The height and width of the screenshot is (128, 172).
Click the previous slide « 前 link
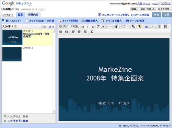click(x=43, y=27)
